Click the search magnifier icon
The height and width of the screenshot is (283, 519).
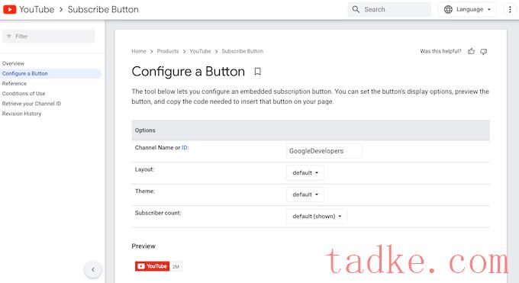pos(356,9)
